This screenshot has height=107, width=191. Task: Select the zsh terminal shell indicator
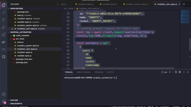click(164, 72)
